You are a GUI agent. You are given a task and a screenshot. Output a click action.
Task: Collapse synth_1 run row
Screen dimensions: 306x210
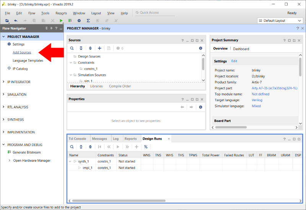point(70,161)
